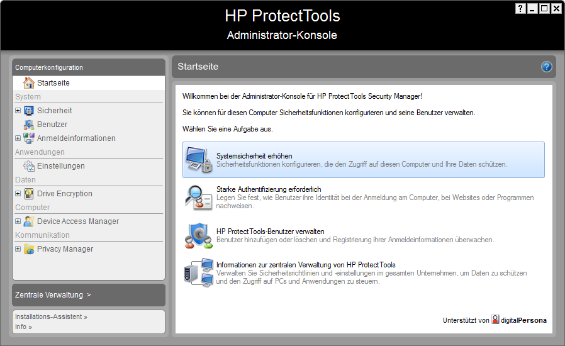The image size is (565, 346).
Task: Click 'Wählen Sie eine Aufgabe aus.' text
Action: pos(227,129)
